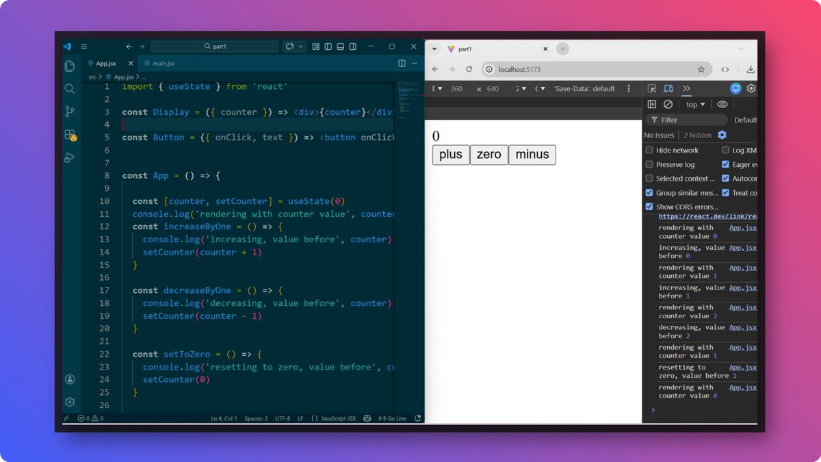Toggle the DevTools console sidebar
This screenshot has height=462, width=821.
point(652,104)
